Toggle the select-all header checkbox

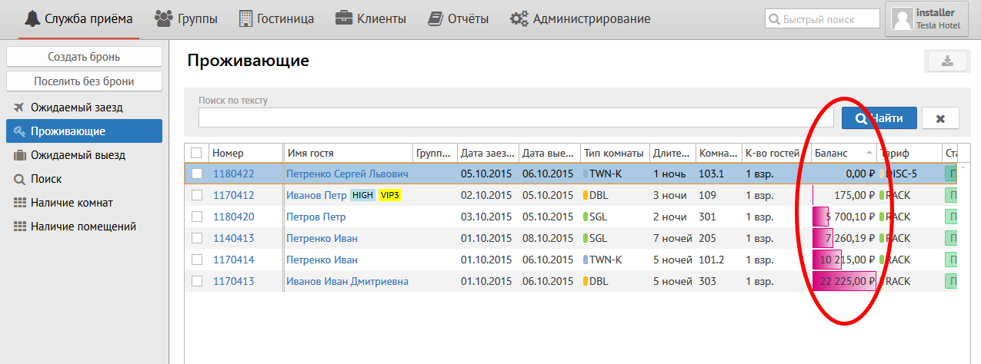[x=197, y=153]
